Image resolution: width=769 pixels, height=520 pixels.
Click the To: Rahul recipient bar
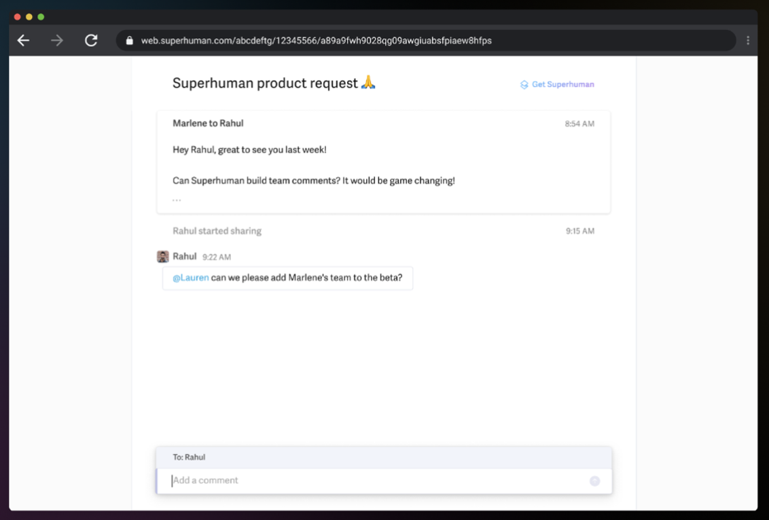pos(384,458)
